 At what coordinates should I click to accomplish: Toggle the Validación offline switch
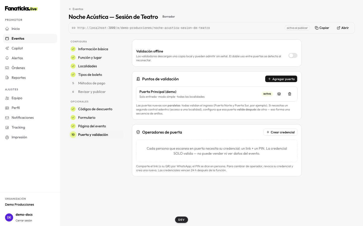click(293, 55)
